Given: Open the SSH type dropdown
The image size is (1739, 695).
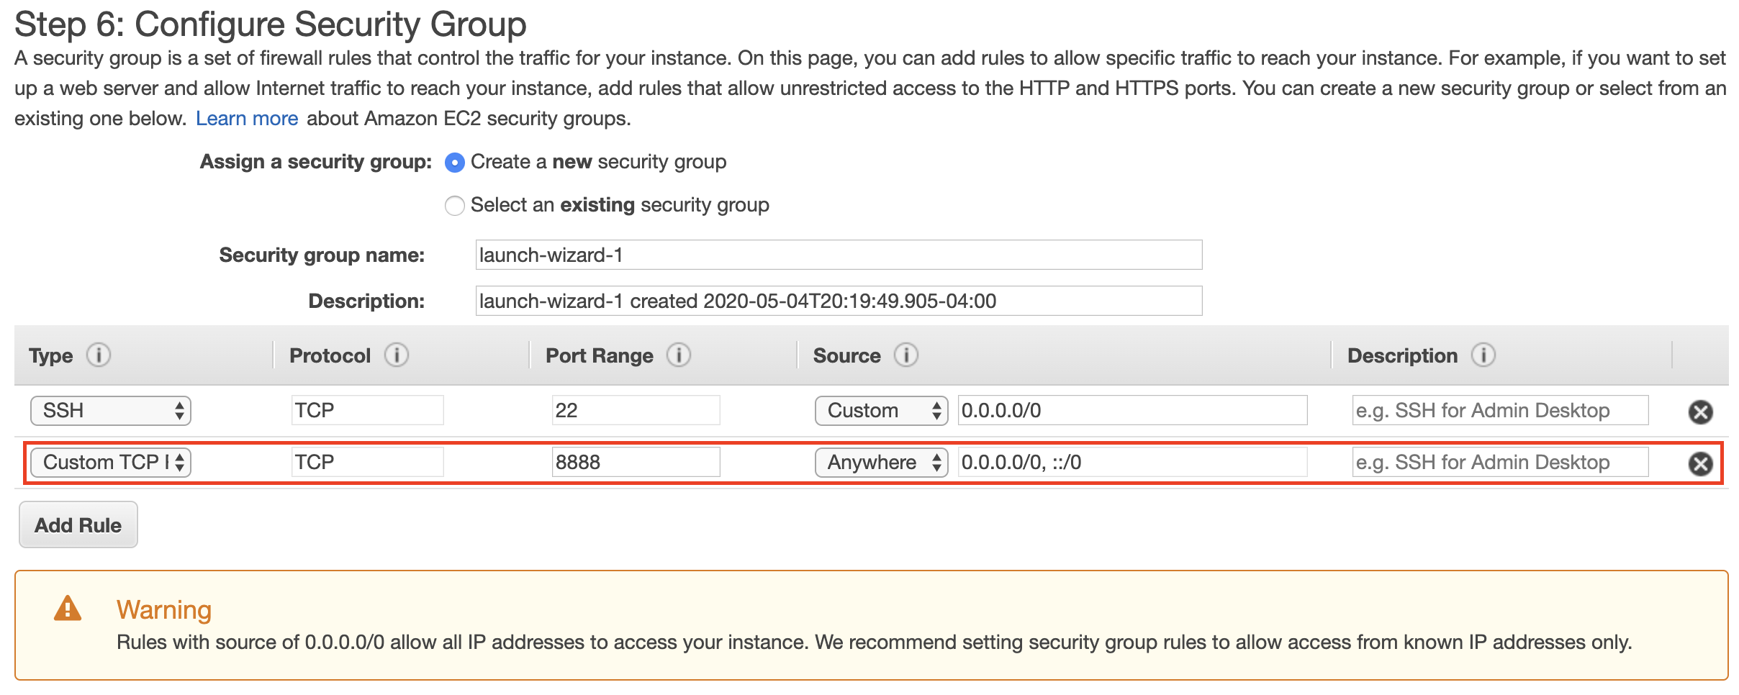Looking at the screenshot, I should tap(111, 411).
